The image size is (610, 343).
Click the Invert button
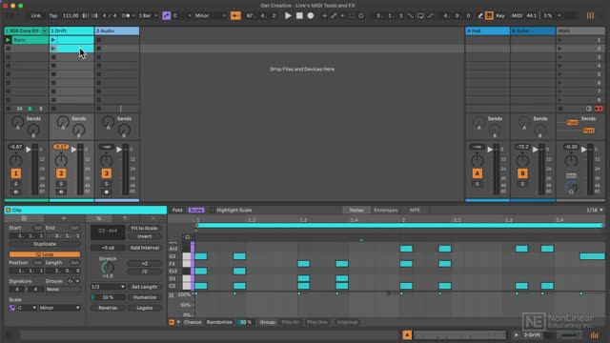[x=144, y=236]
